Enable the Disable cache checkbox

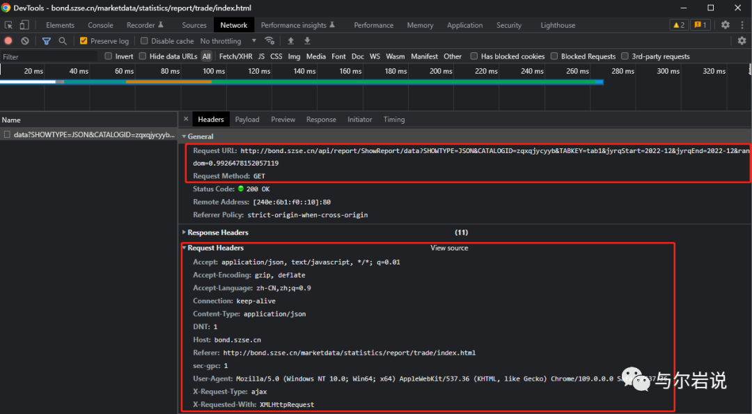[144, 41]
